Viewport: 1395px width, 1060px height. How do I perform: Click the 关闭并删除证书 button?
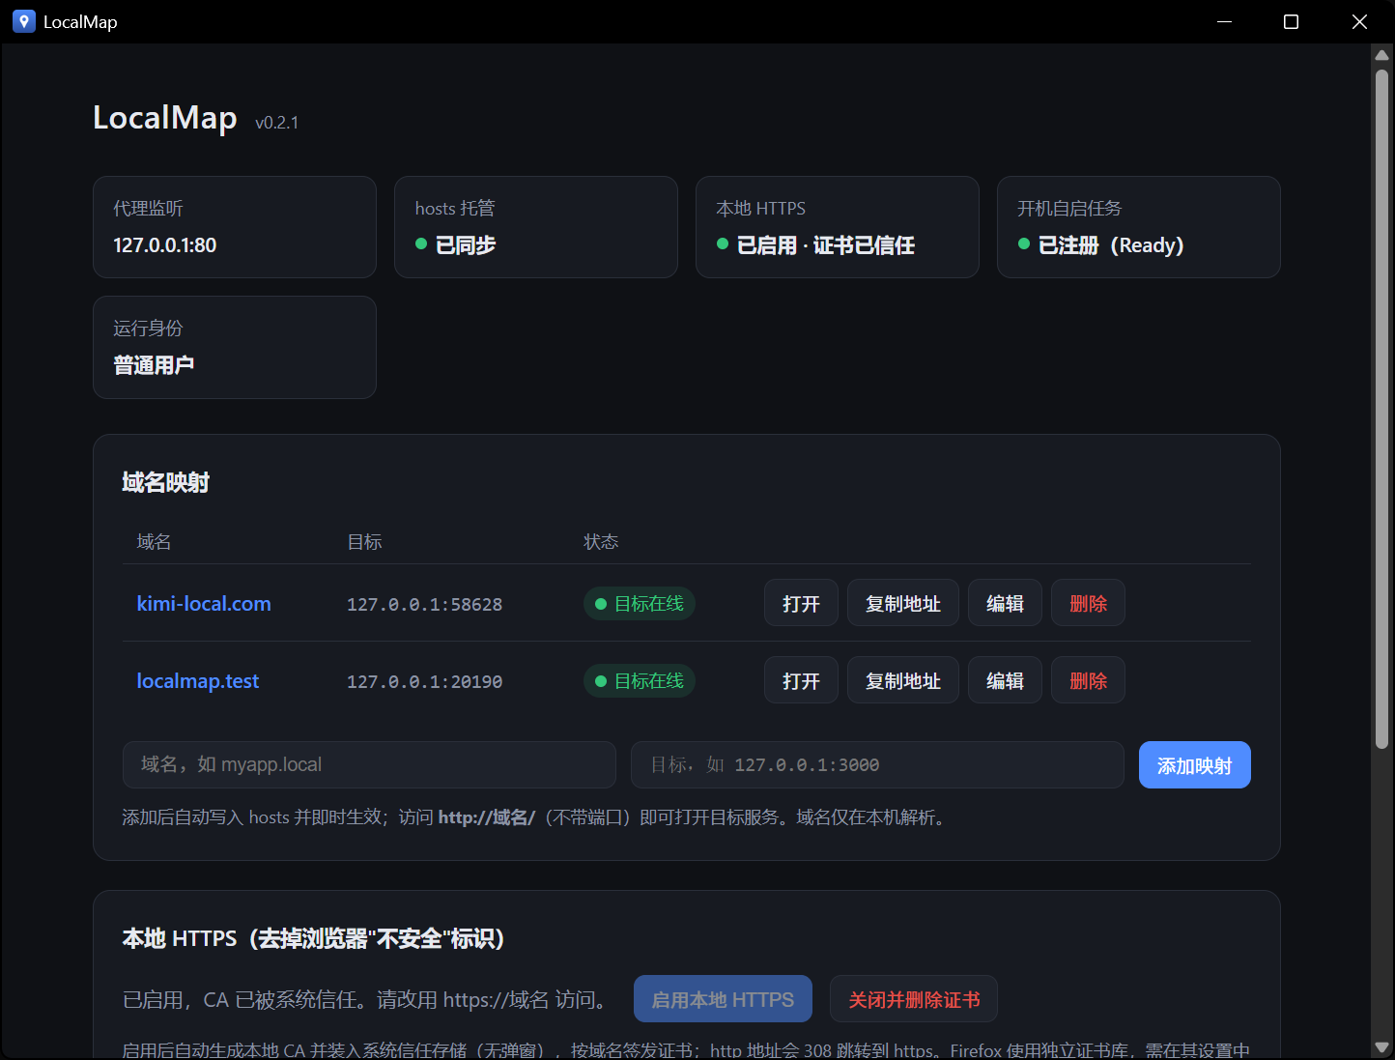point(914,999)
